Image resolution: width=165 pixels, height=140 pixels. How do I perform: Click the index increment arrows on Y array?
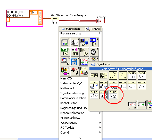point(31,12)
